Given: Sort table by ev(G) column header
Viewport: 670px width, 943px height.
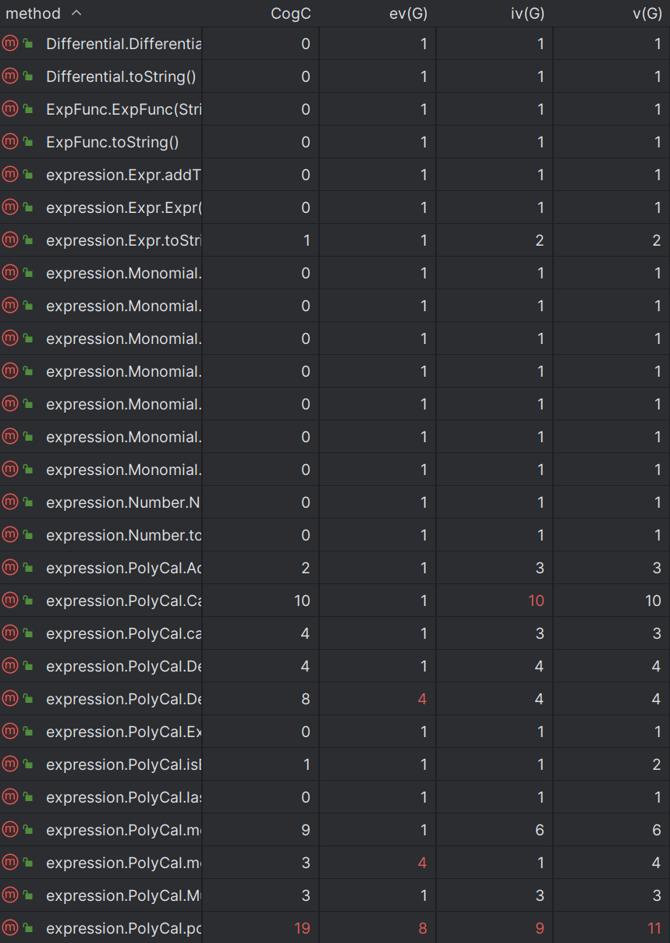Looking at the screenshot, I should pyautogui.click(x=409, y=13).
